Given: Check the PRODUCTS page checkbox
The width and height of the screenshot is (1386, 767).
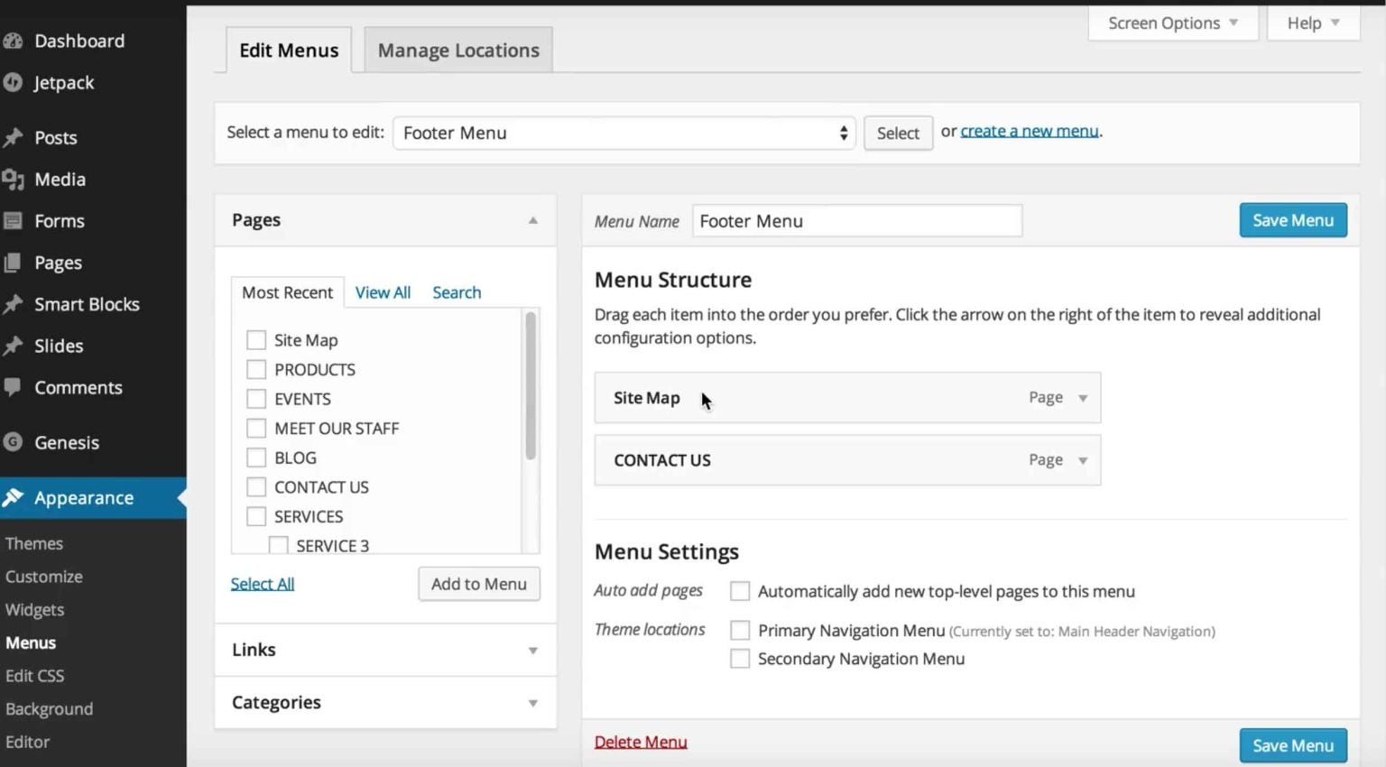Looking at the screenshot, I should click(256, 370).
